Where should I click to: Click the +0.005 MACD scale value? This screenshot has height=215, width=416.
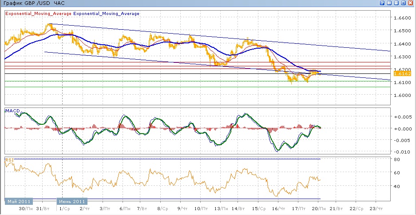(x=403, y=117)
